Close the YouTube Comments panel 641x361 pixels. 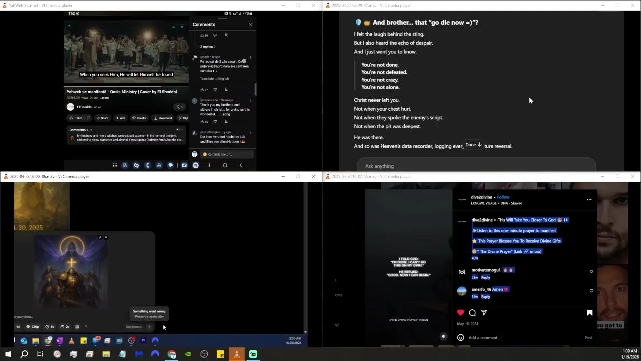251,24
